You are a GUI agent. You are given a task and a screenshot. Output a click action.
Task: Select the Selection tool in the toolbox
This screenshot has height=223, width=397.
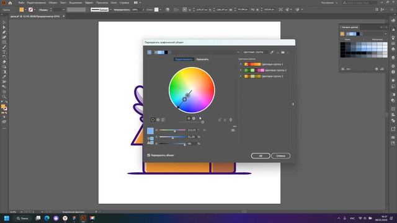(x=4, y=22)
